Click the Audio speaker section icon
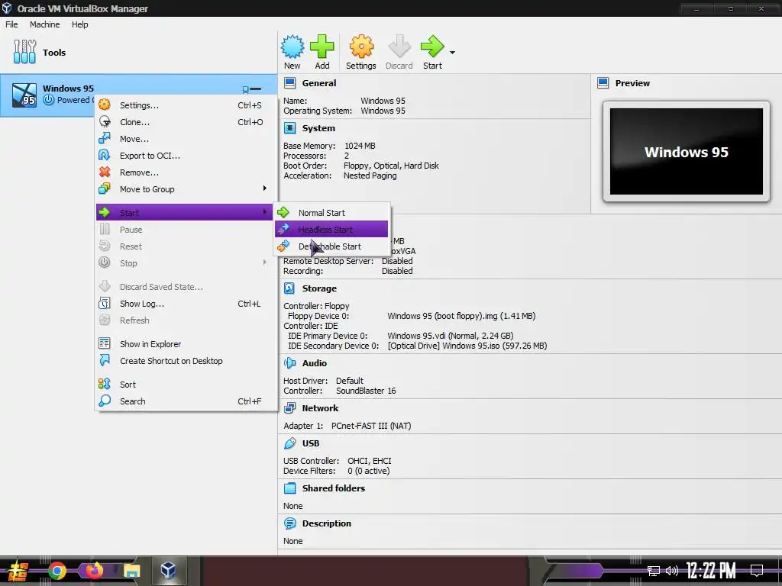The width and height of the screenshot is (782, 586). (289, 362)
